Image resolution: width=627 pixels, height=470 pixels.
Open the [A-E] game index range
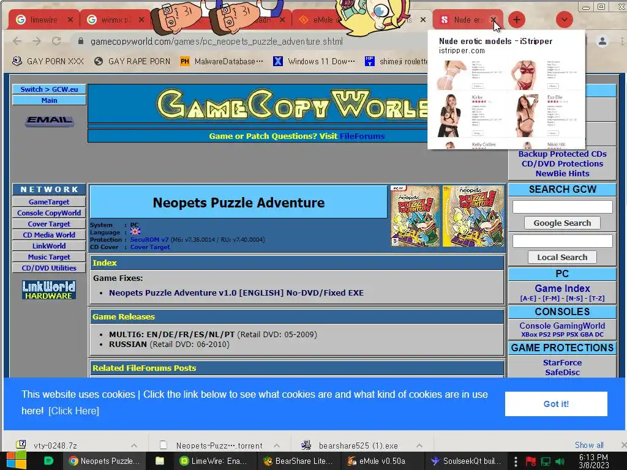tap(528, 299)
